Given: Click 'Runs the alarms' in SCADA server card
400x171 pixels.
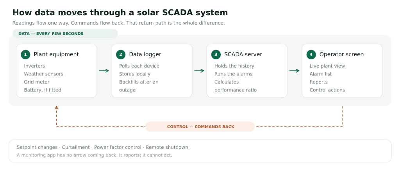Looking at the screenshot, I should pyautogui.click(x=234, y=74).
